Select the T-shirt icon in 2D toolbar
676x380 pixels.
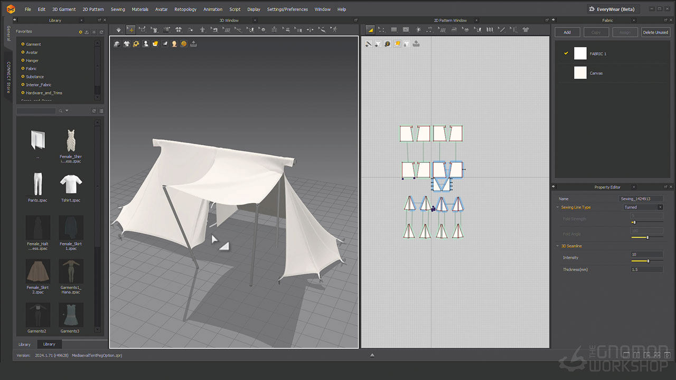(x=525, y=30)
